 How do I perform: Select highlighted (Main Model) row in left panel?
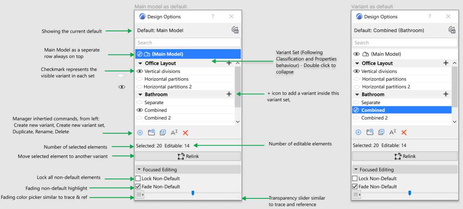188,54
